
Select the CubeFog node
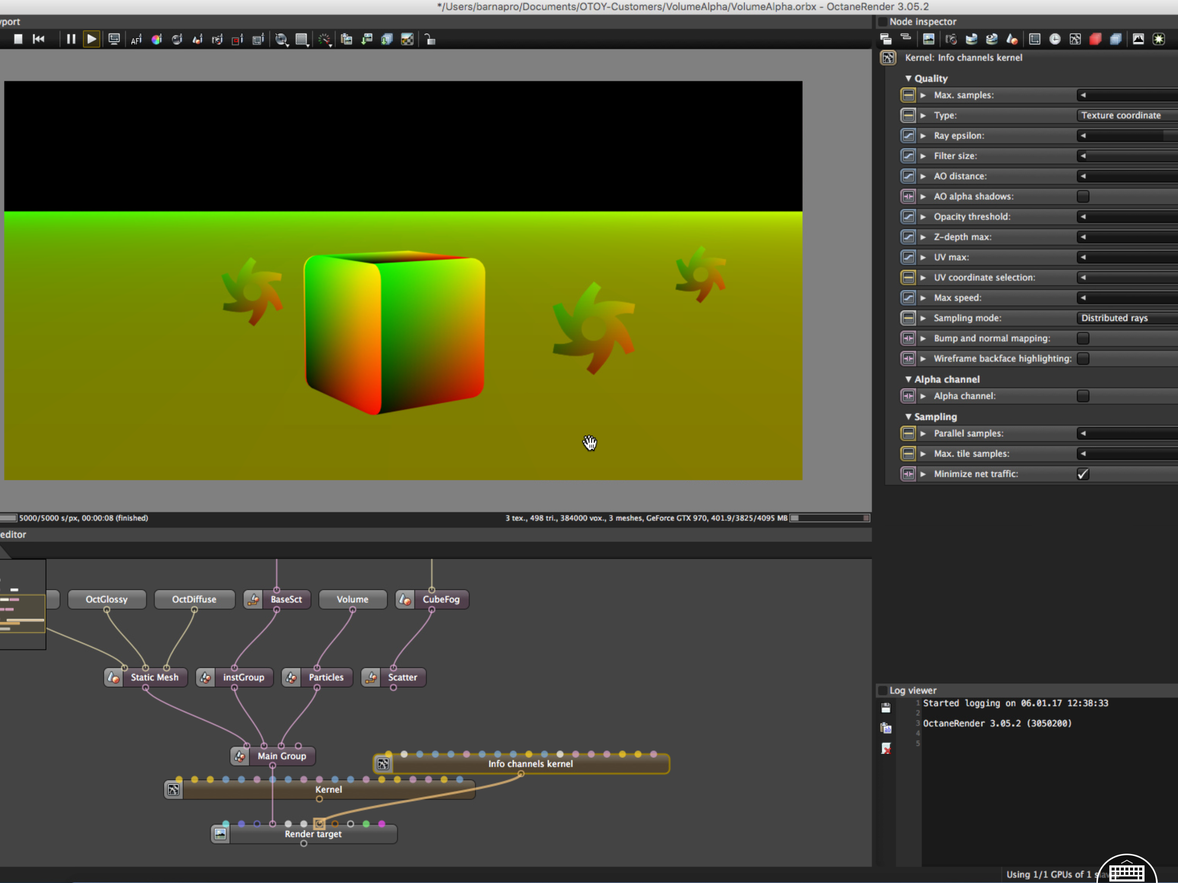click(x=440, y=599)
